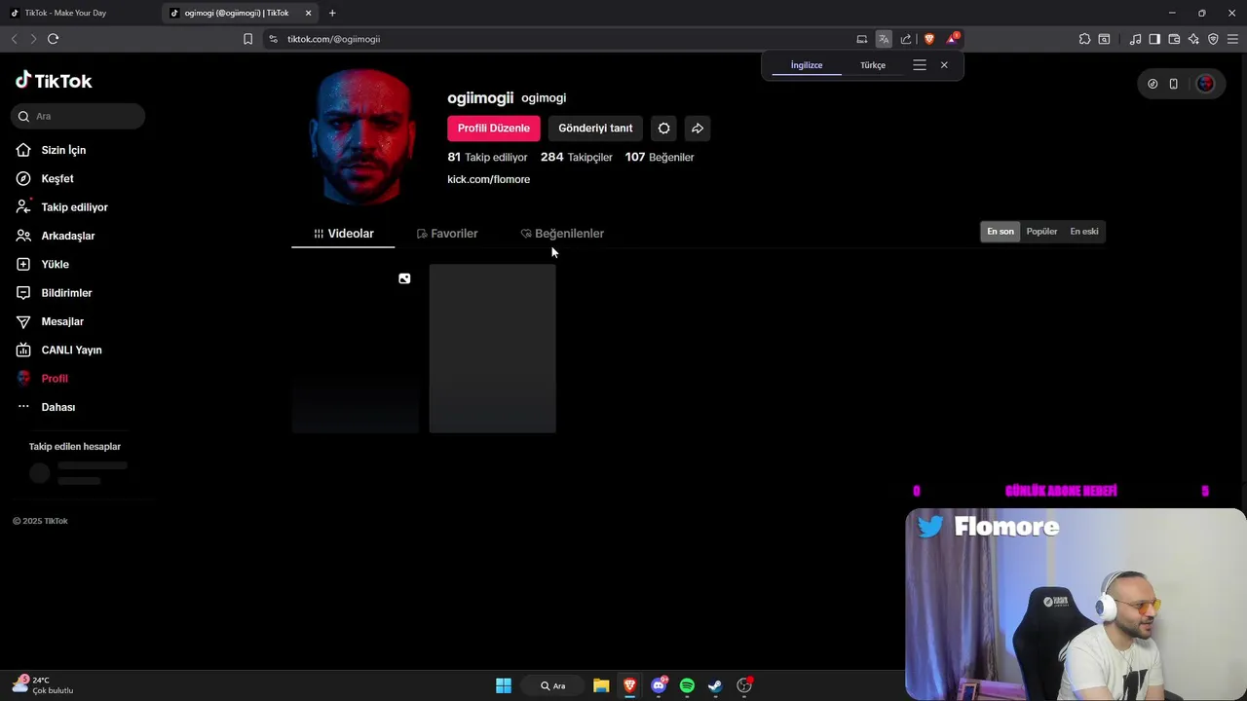Screen dimensions: 1247x701
Task: Open Brave main hamburger menu
Action: click(x=1232, y=39)
